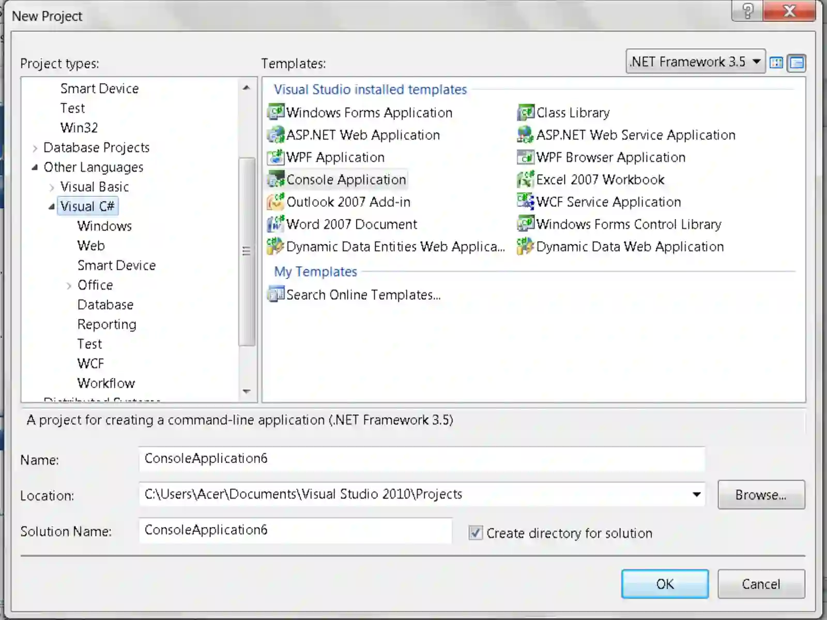Select the Class Library template icon
The image size is (827, 620).
(526, 112)
